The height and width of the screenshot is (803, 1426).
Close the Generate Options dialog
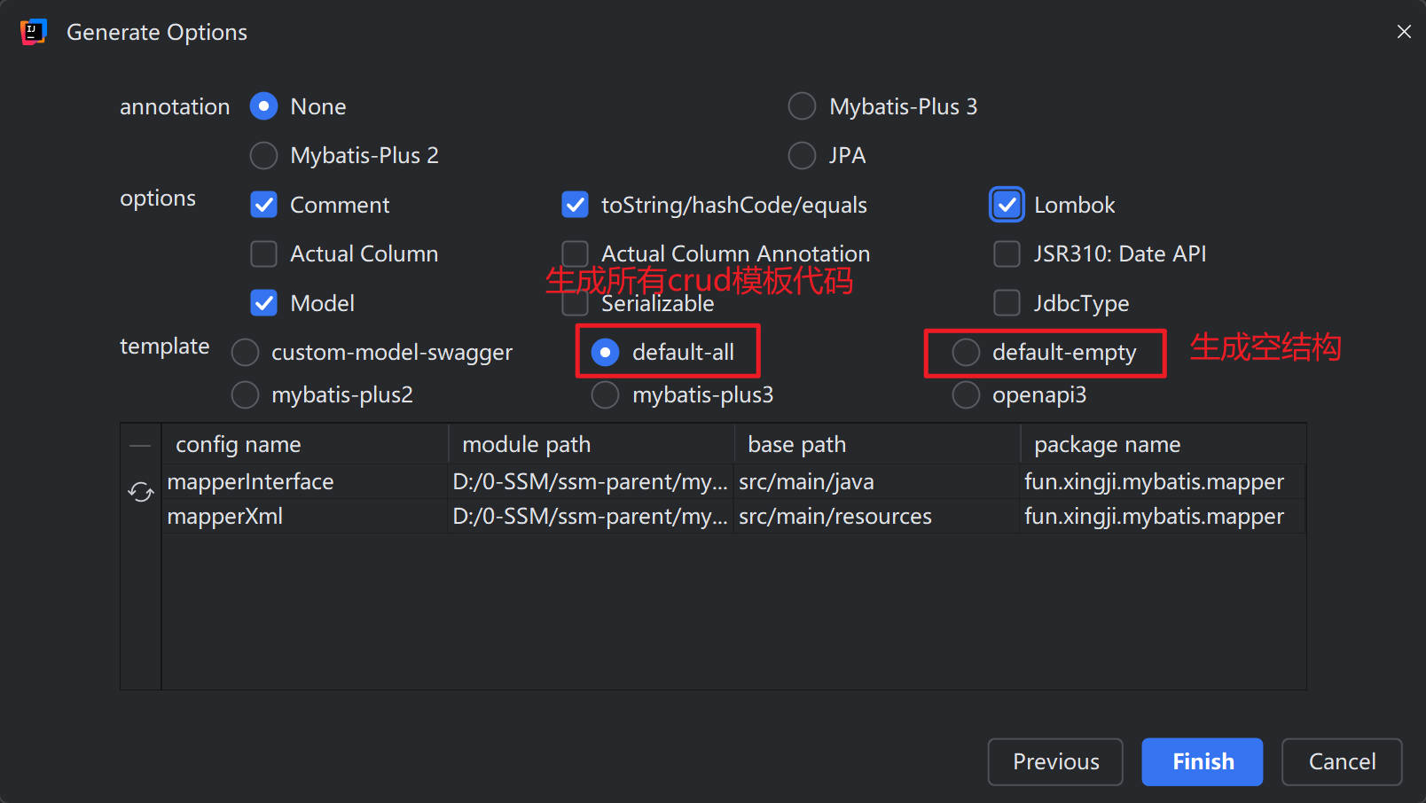click(1404, 32)
